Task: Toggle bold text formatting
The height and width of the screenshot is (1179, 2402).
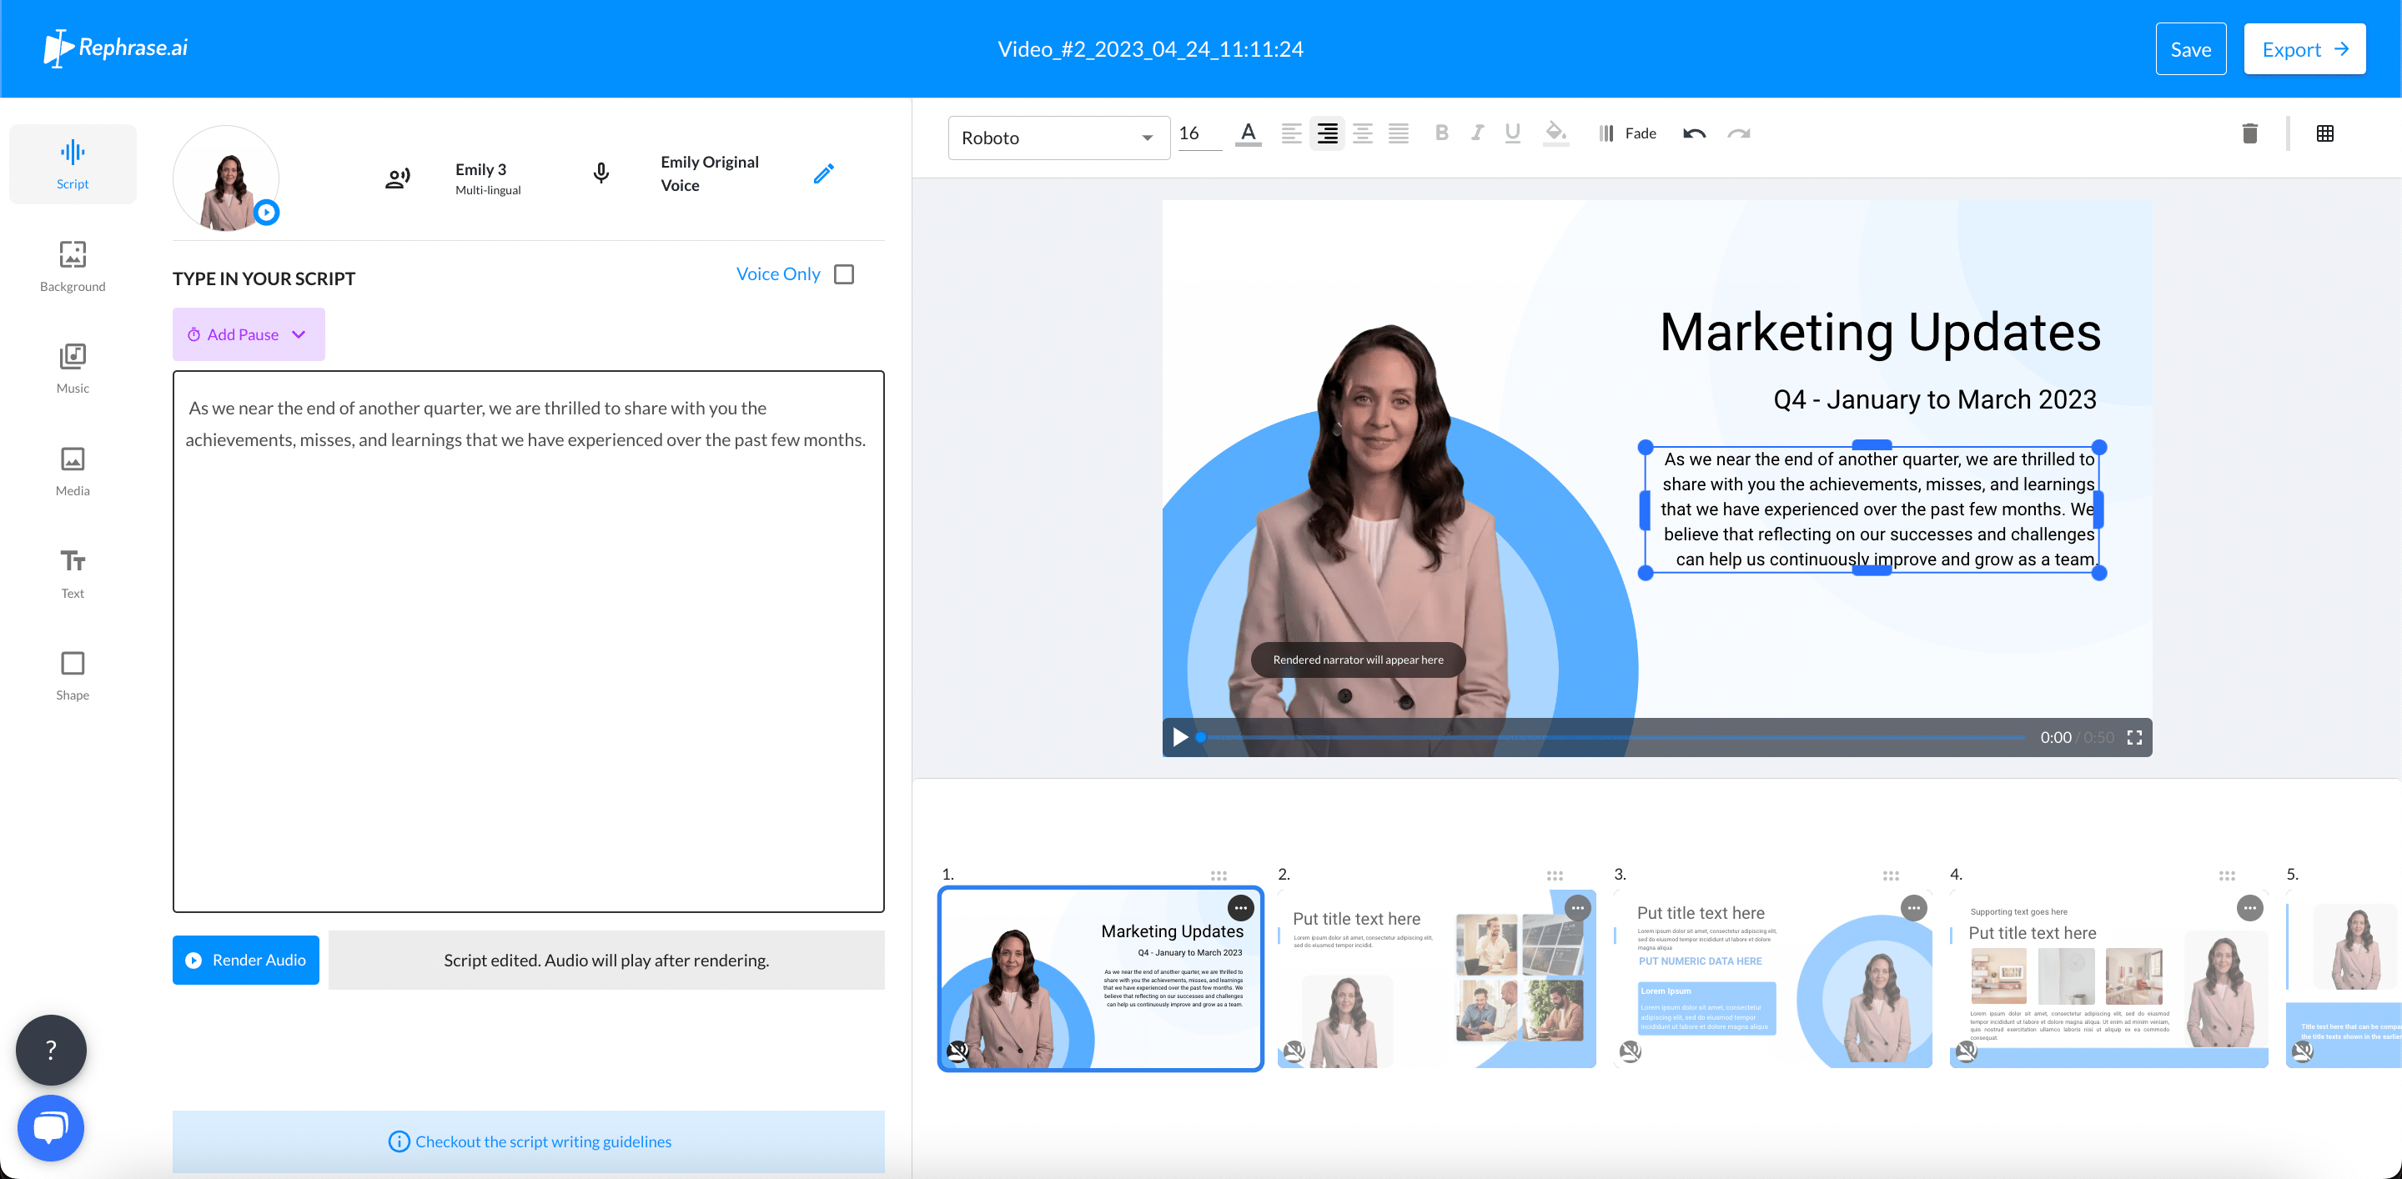Action: [x=1441, y=134]
